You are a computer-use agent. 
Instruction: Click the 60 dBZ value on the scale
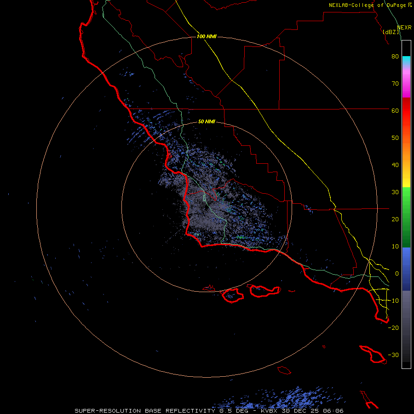[x=395, y=111]
